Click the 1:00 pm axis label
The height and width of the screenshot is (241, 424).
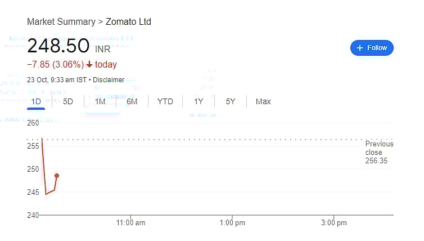point(232,223)
